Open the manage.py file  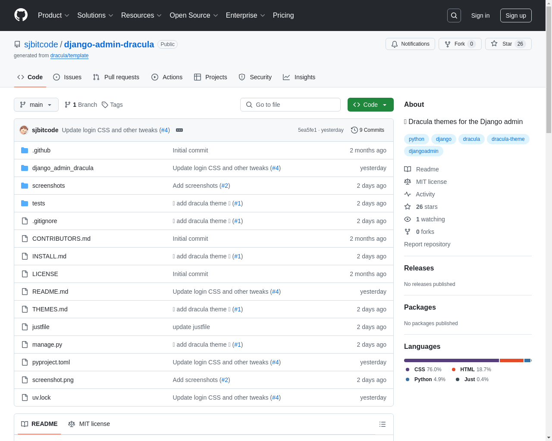click(47, 345)
